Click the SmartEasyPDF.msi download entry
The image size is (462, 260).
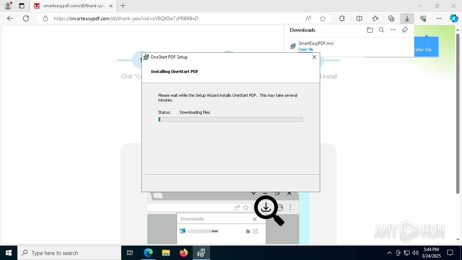click(x=349, y=46)
